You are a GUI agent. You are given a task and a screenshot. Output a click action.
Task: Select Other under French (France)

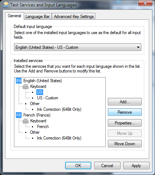(35, 132)
